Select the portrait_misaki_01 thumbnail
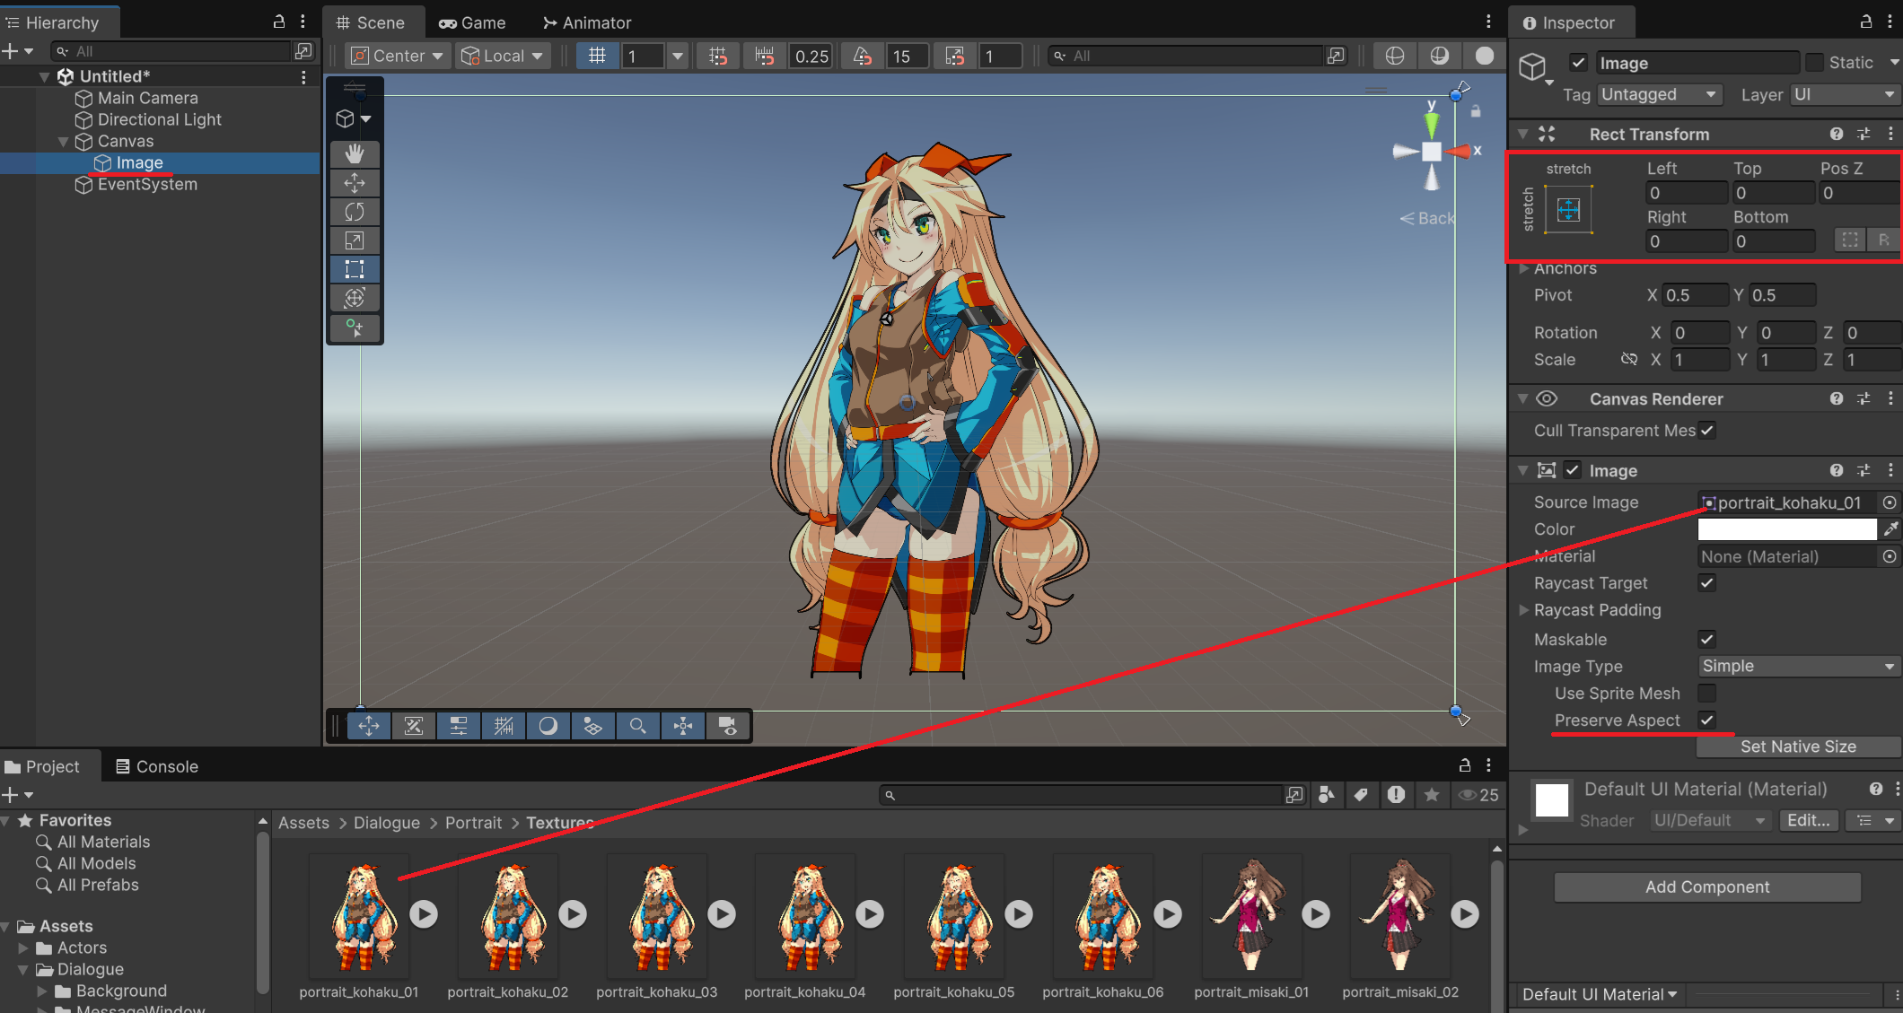This screenshot has width=1903, height=1013. [1250, 915]
